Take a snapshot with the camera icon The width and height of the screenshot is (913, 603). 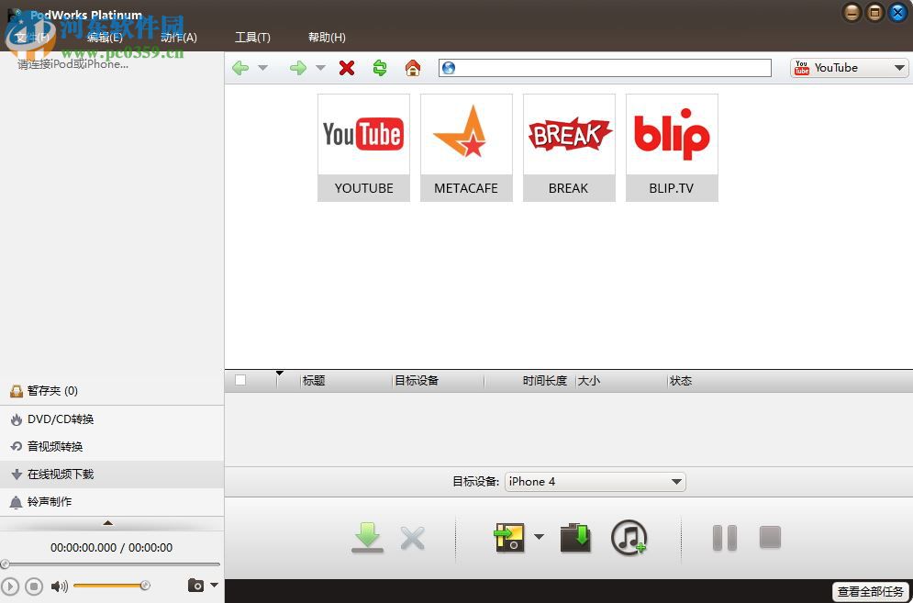tap(195, 585)
